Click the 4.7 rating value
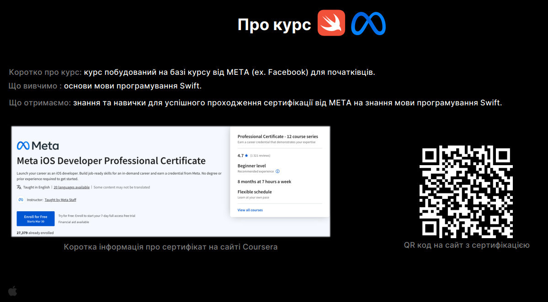Screen dimensions: 548x302 point(240,156)
